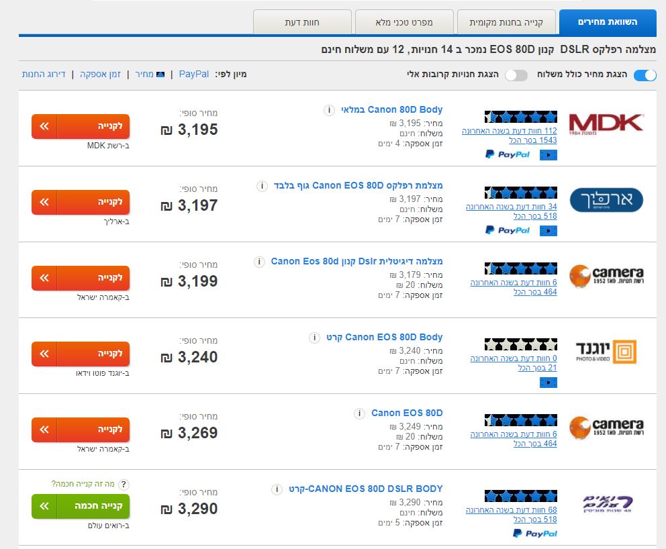Click לקנייה button for יוגנד פוטו וידאו
This screenshot has height=549, width=666.
(x=81, y=354)
